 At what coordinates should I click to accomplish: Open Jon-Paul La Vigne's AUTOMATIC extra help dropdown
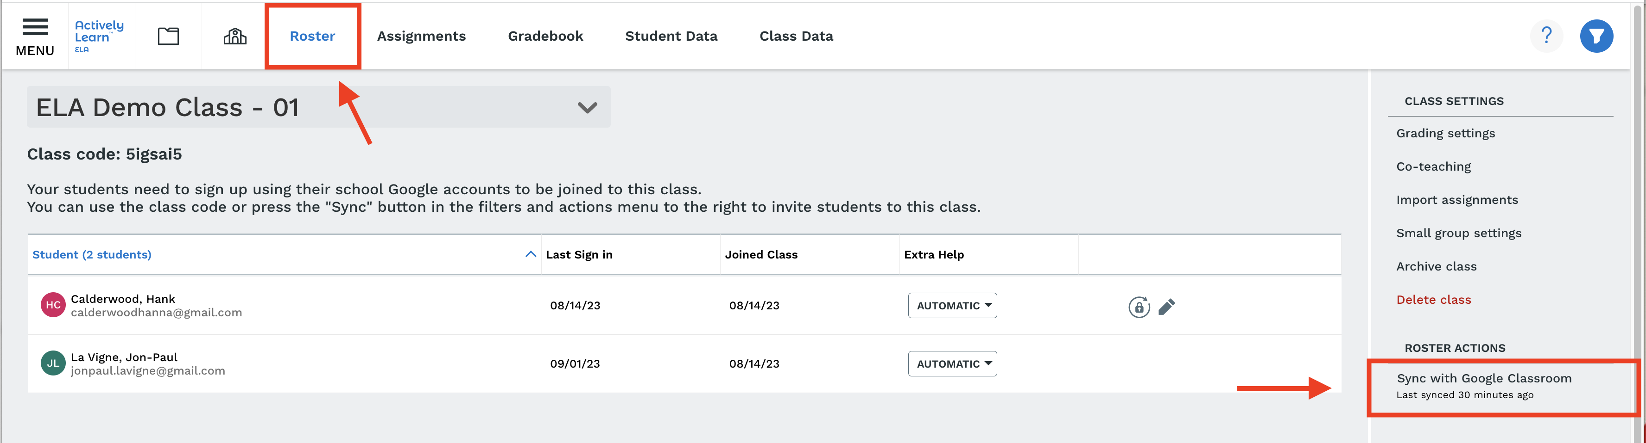click(952, 364)
